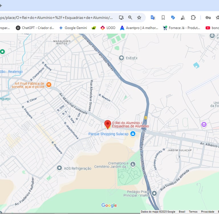219x214 pixels.
Task: Click the gray triangle 'A' extension icon
Action: click(183, 18)
